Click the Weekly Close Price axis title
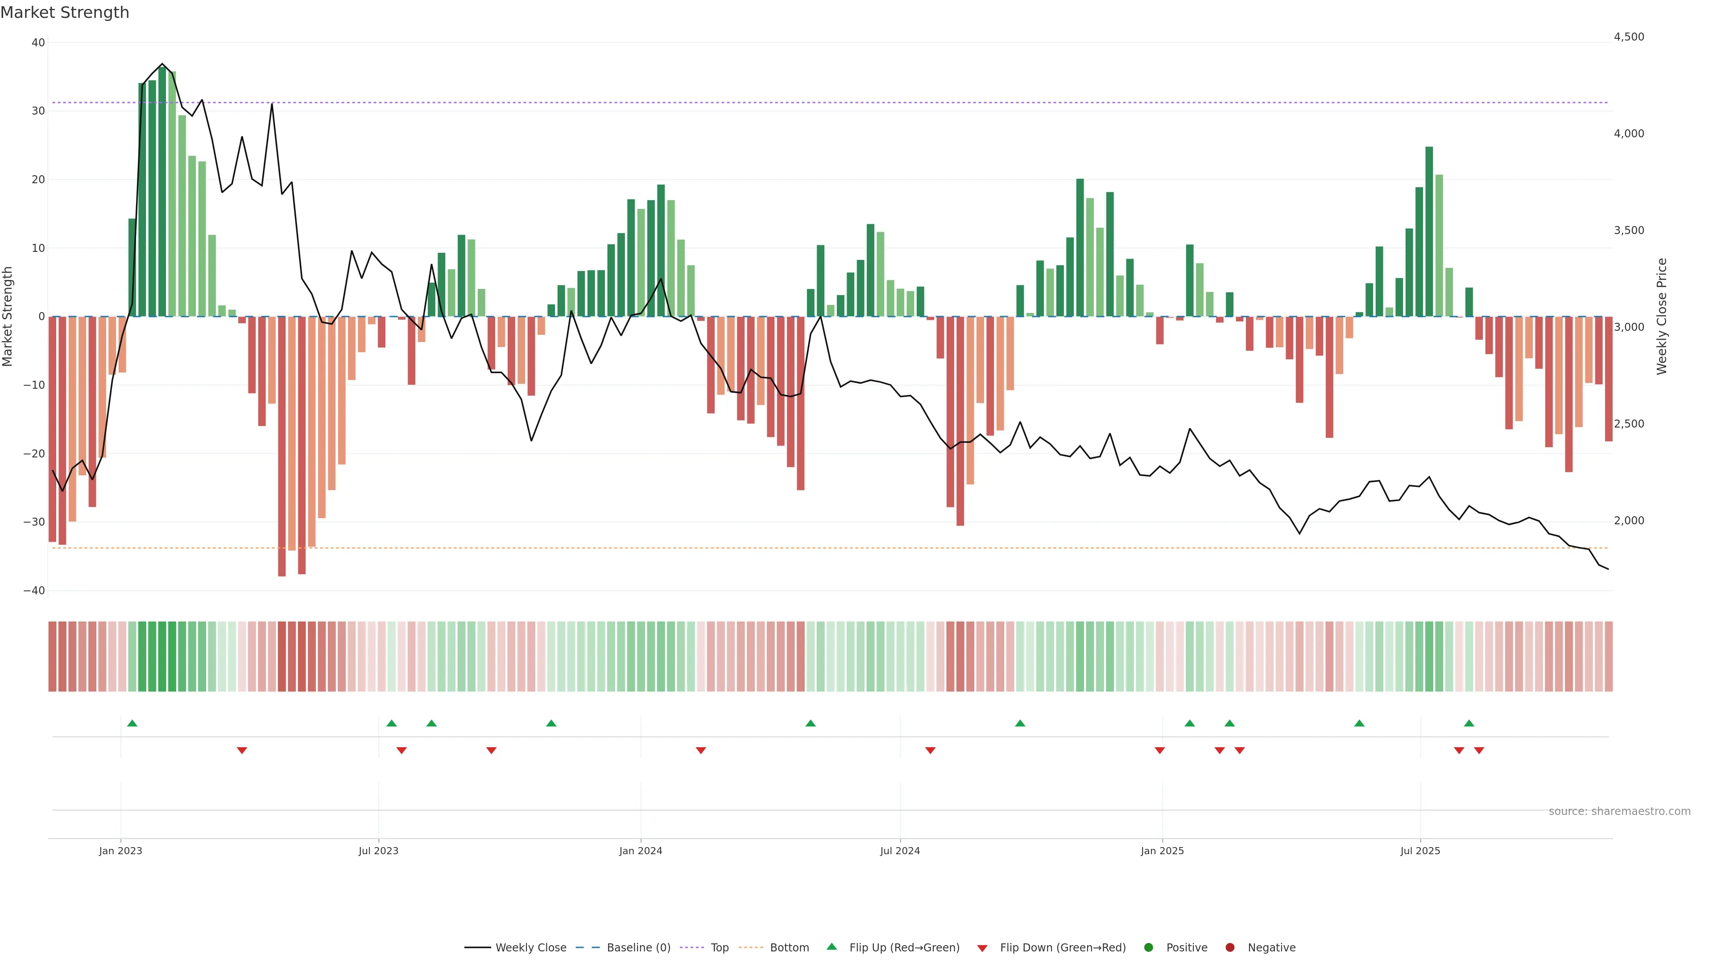Image resolution: width=1713 pixels, height=963 pixels. tap(1662, 317)
